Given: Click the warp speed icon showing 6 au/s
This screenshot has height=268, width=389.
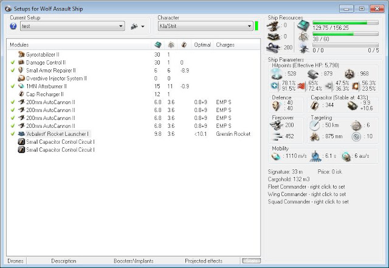Looking at the screenshot, I should tap(346, 157).
